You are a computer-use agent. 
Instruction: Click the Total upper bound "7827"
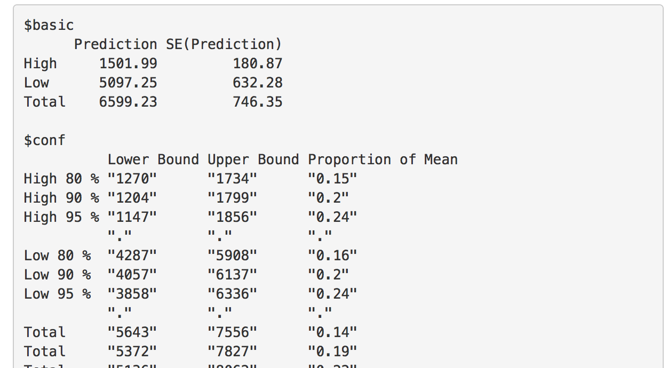232,351
